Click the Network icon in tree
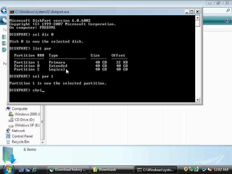232x174 pixels. 8,131
